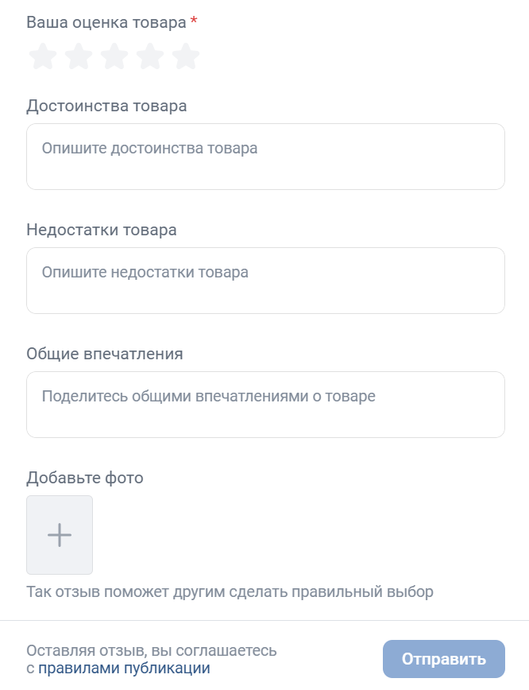Rate the product one star
This screenshot has width=529, height=690.
(x=43, y=56)
